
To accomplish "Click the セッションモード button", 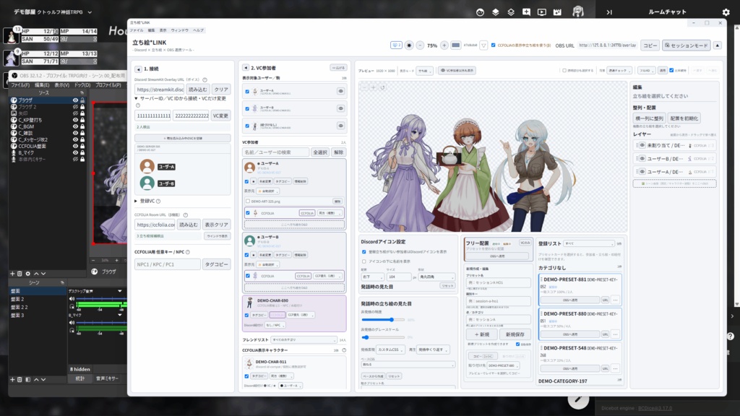I will 687,45.
